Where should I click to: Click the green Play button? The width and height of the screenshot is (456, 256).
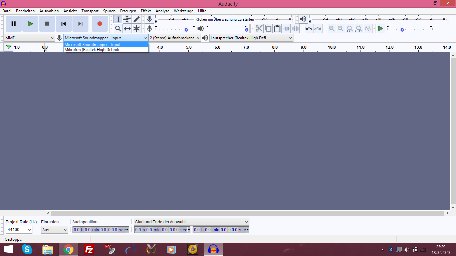[x=30, y=24]
